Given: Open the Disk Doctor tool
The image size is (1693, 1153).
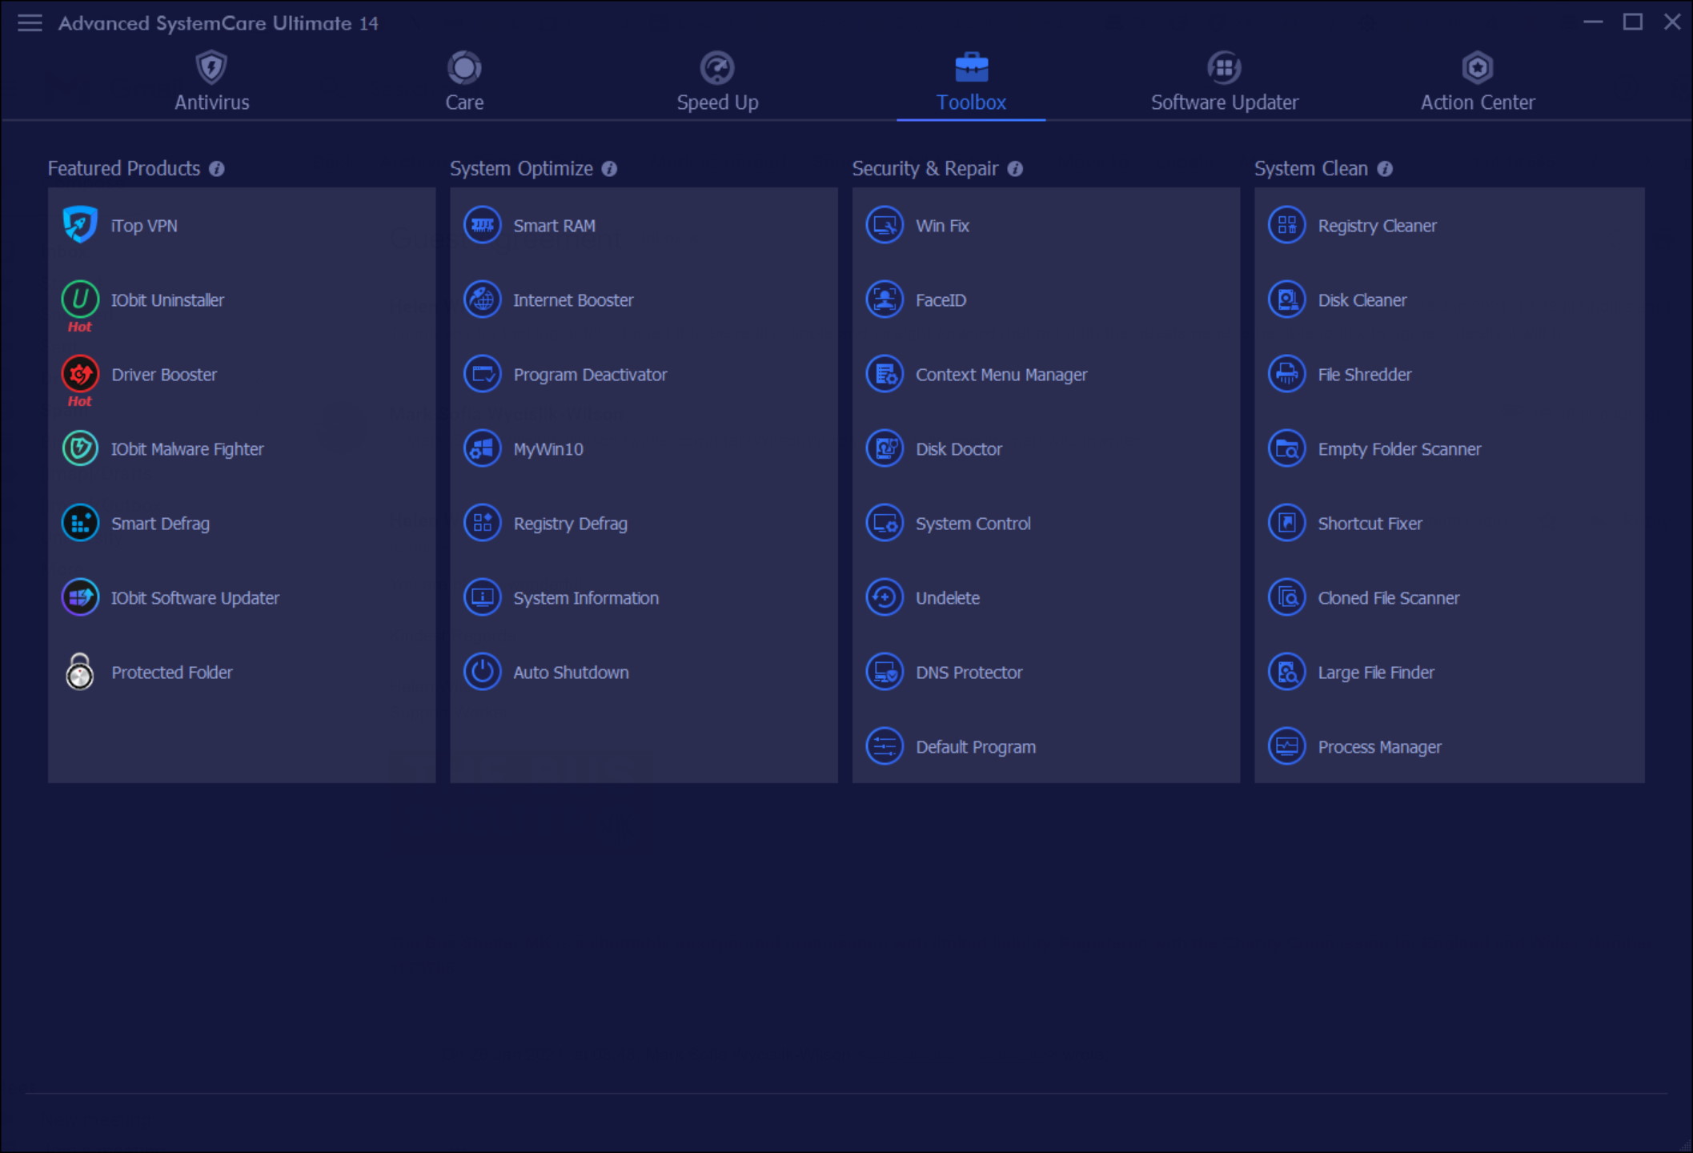Looking at the screenshot, I should point(958,448).
